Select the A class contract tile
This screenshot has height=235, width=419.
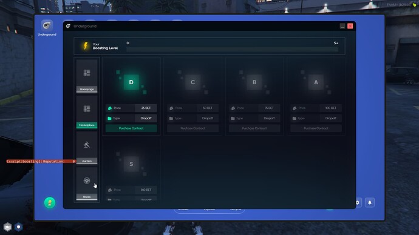coord(316,82)
